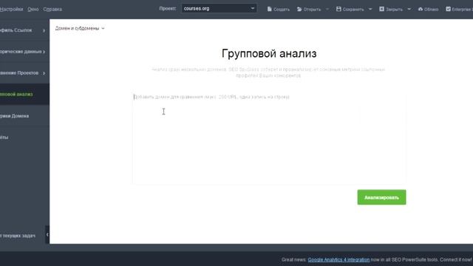This screenshot has height=266, width=473.
Task: Collapse the left sidebar with arrow
Action: tap(47, 234)
